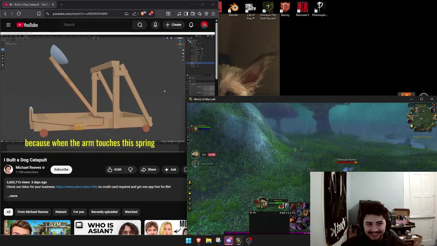
Task: Open Windows Start menu
Action: coord(188,241)
